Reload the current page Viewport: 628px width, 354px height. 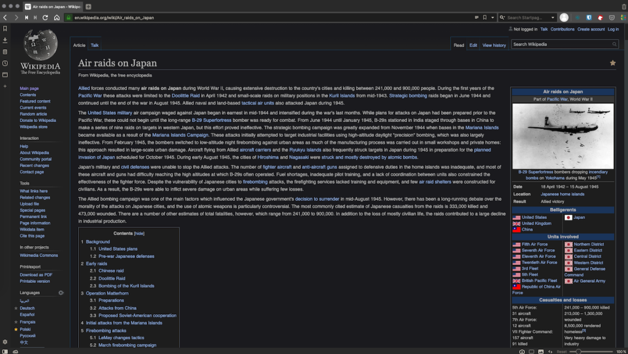(x=45, y=18)
